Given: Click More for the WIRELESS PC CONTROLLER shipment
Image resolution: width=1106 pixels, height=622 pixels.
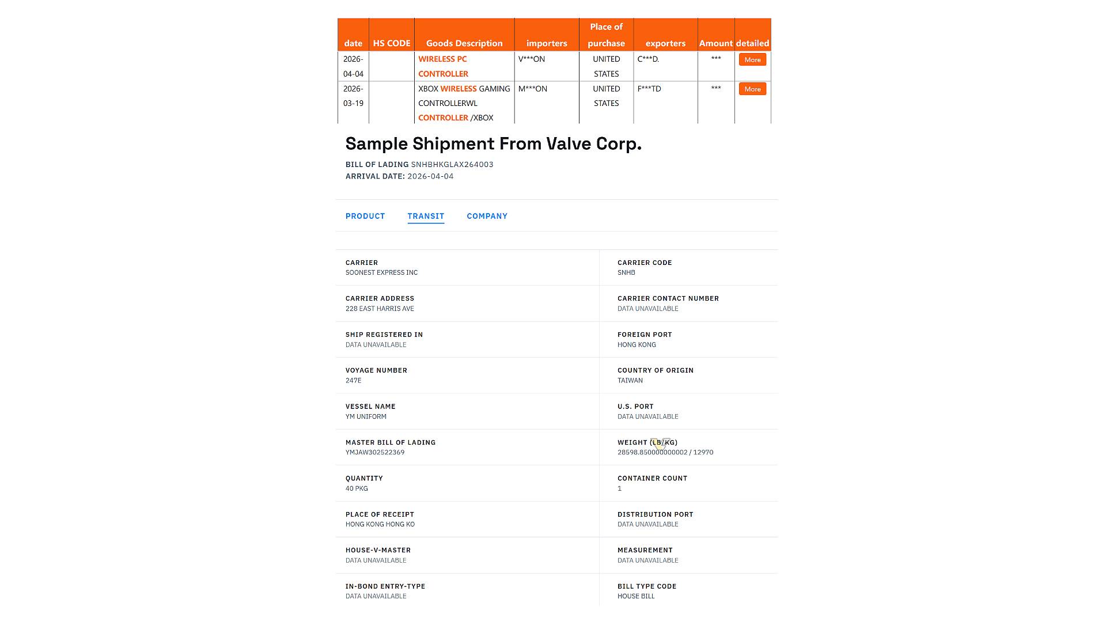Looking at the screenshot, I should tap(752, 59).
